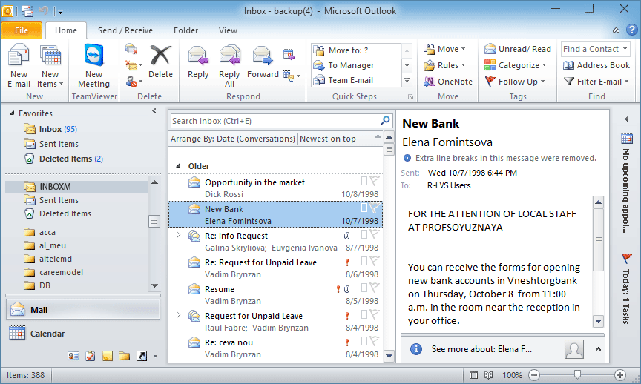Click zoom slider handle in status bar
Viewport: 641px width, 384px height.
(577, 374)
